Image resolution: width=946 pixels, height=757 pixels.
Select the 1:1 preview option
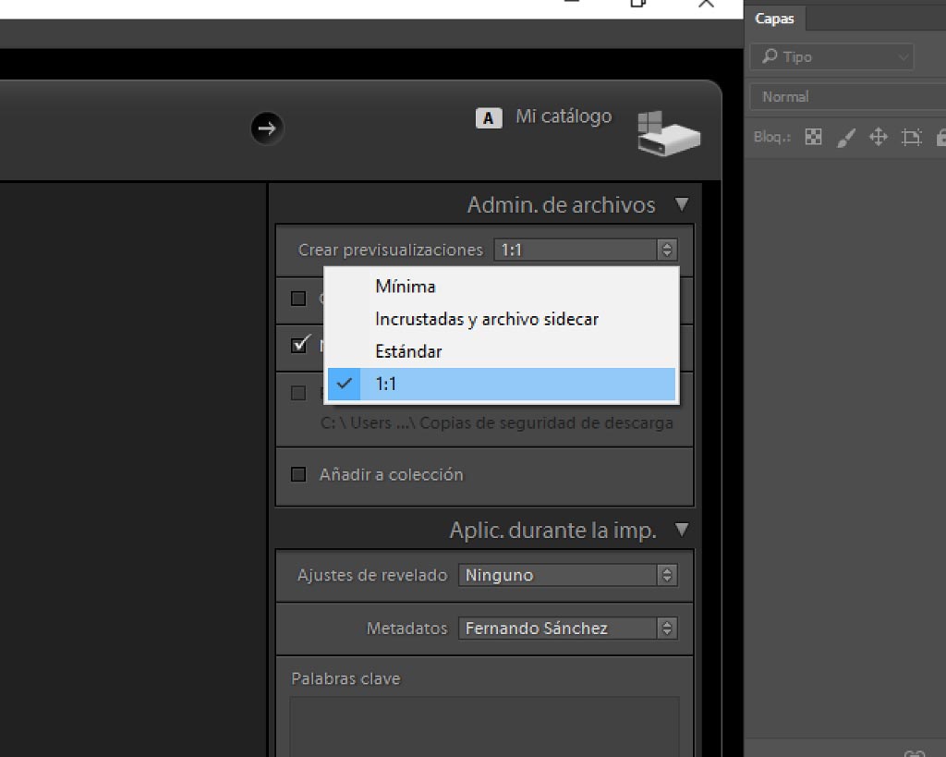[x=502, y=384]
